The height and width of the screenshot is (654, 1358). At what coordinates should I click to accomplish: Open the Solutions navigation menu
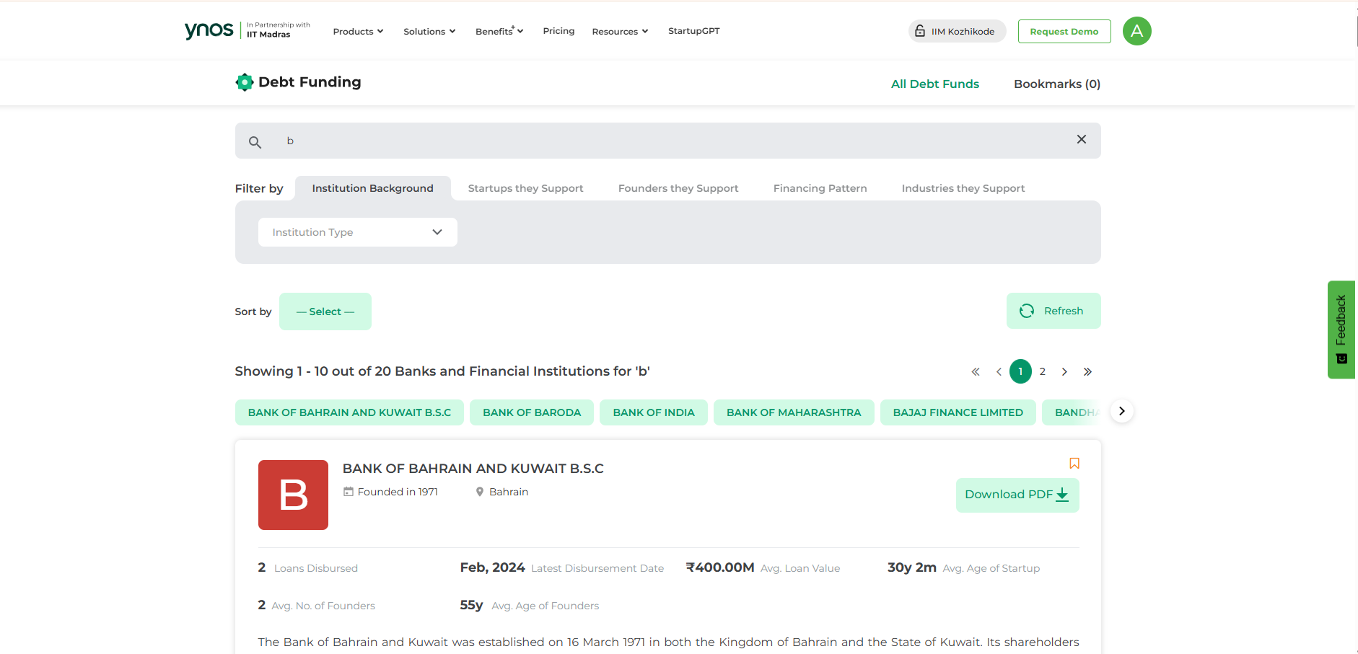[x=429, y=32]
